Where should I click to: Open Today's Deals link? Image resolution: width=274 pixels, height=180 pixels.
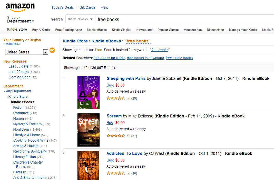point(63,7)
